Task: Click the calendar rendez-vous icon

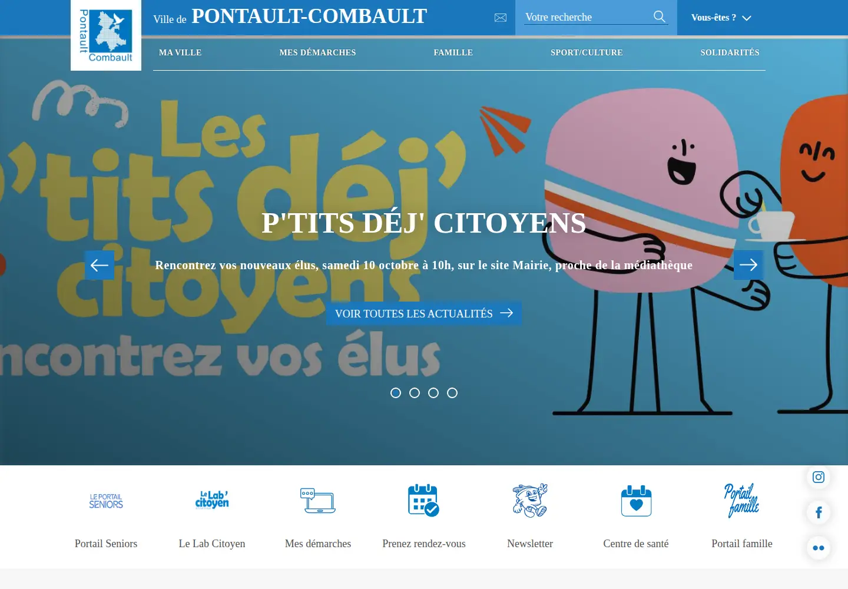Action: point(423,500)
